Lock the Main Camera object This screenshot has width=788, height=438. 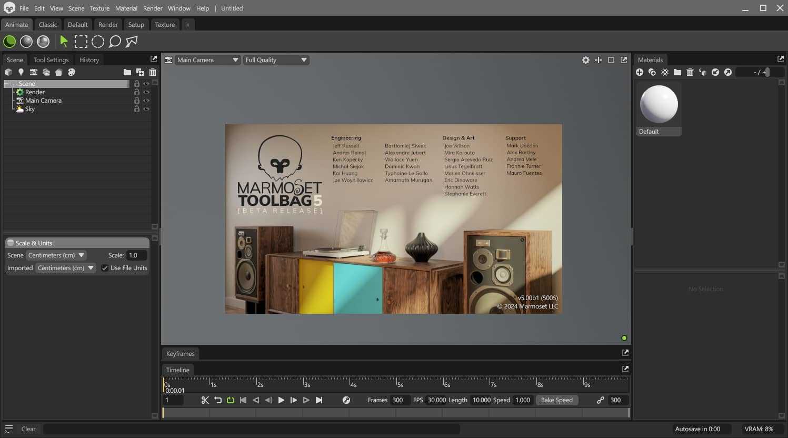click(x=137, y=100)
